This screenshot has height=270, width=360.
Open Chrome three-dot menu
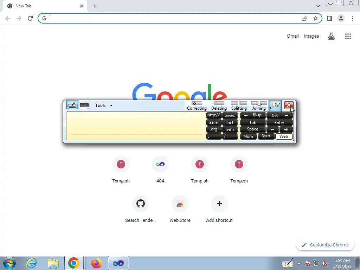click(352, 18)
